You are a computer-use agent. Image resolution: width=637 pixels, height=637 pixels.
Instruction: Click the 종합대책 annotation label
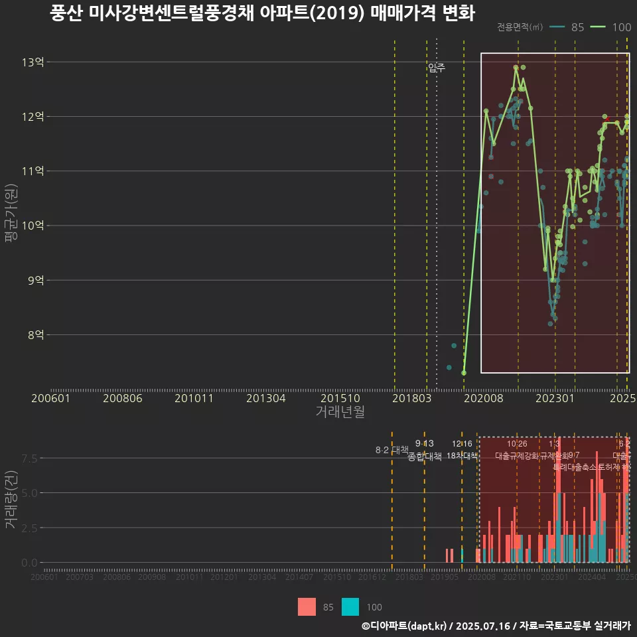pos(425,457)
